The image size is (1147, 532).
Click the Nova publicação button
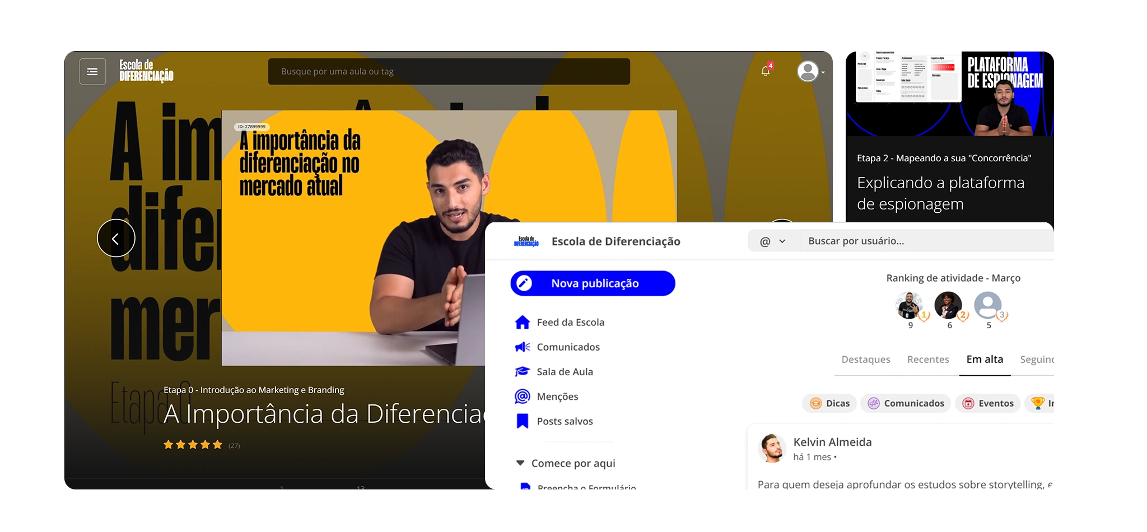click(x=593, y=283)
